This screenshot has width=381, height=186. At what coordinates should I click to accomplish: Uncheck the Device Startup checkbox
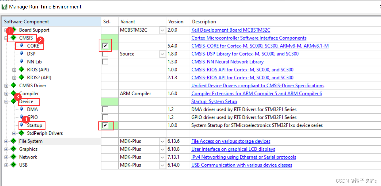(x=105, y=125)
